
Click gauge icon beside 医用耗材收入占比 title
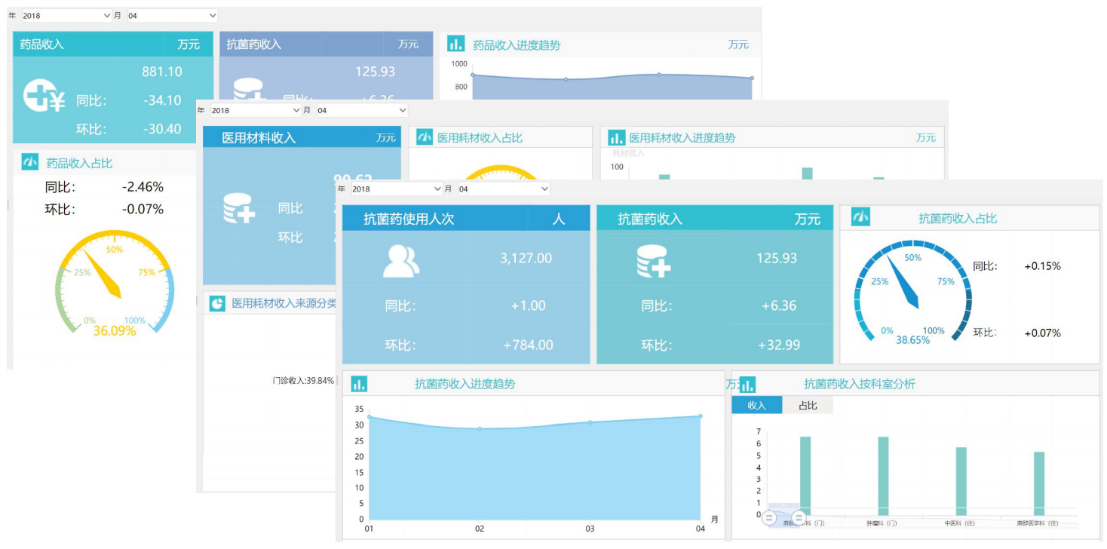tap(425, 137)
